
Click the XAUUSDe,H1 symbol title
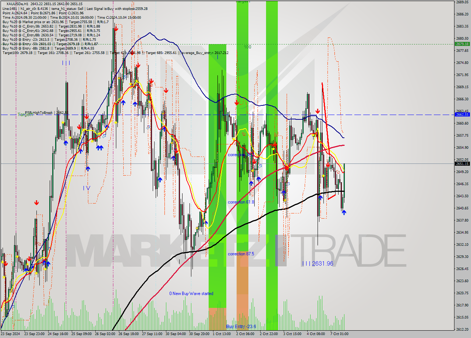(x=18, y=4)
